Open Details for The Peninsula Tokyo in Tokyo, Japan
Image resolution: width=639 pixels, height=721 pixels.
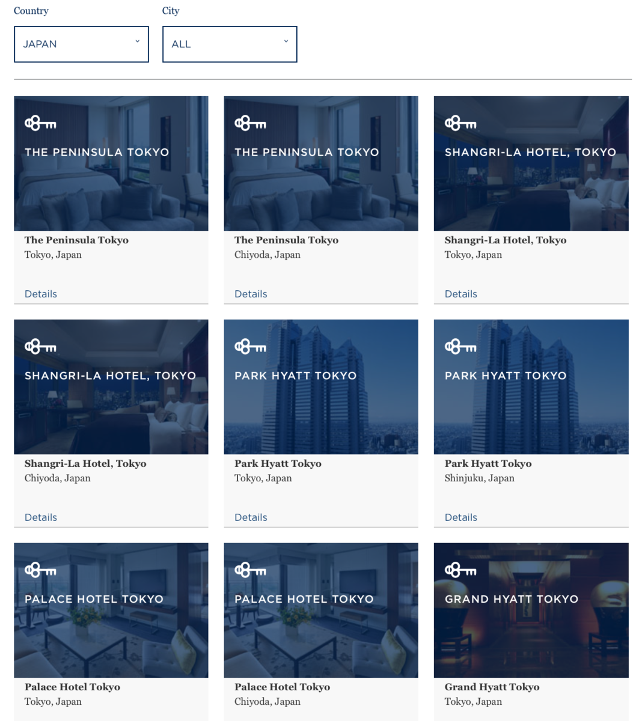coord(41,294)
